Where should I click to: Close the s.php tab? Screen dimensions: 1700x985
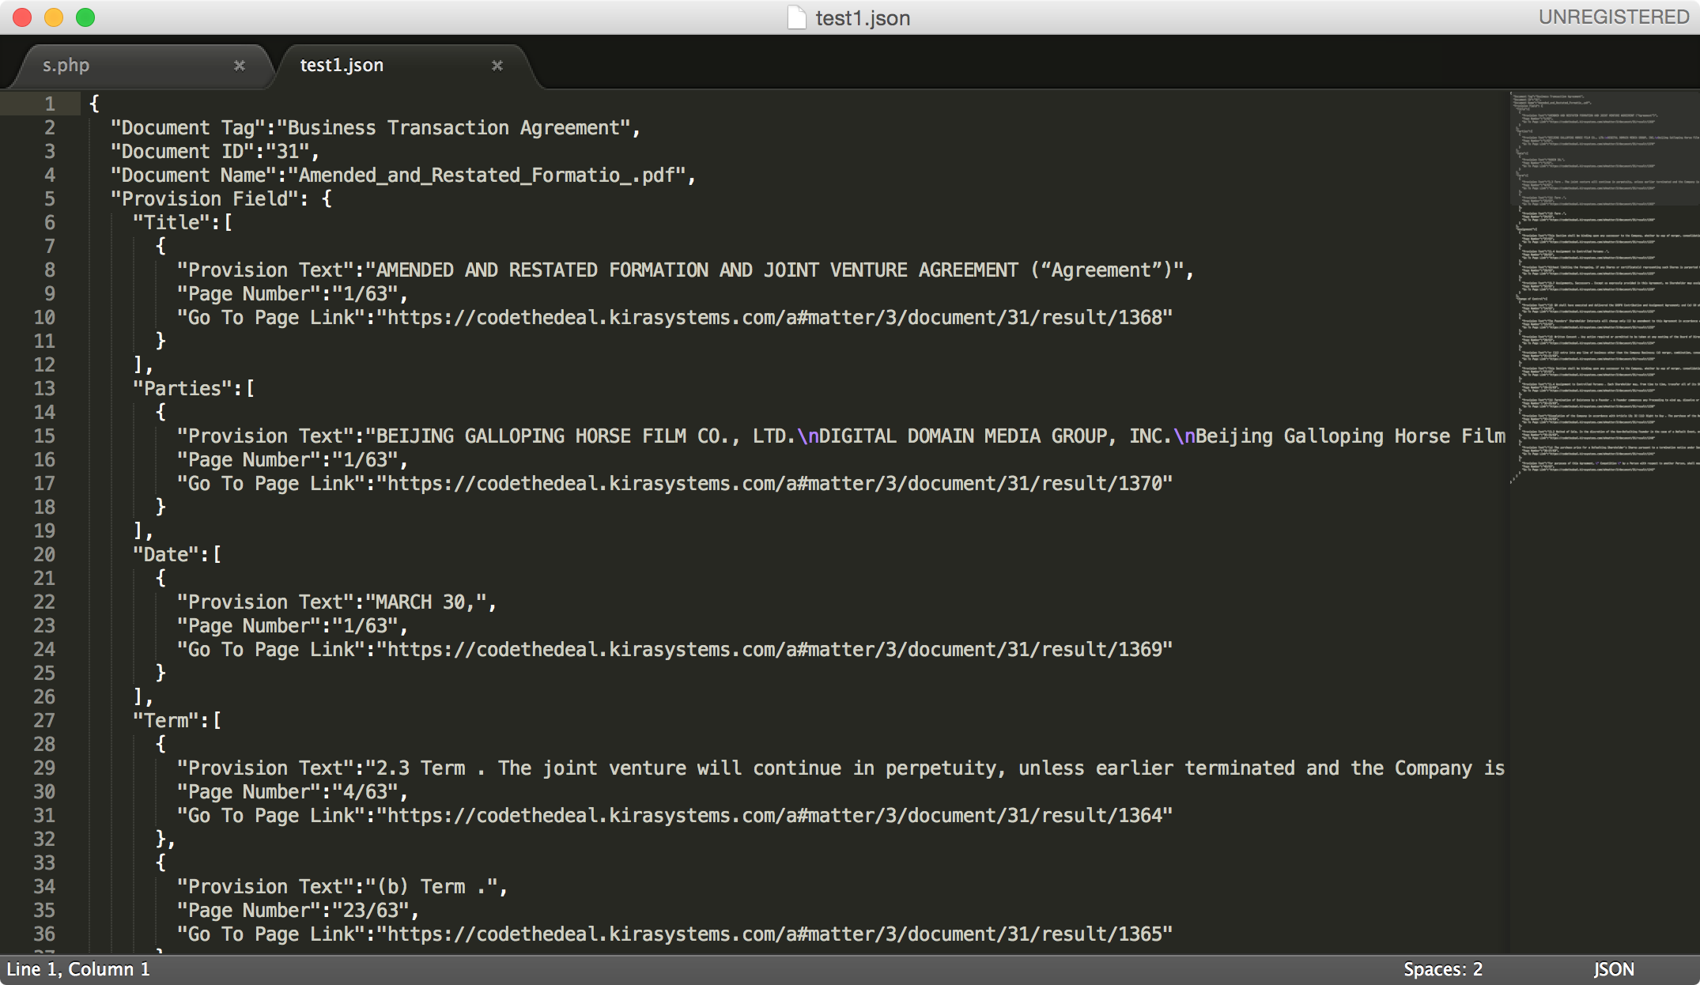coord(240,66)
